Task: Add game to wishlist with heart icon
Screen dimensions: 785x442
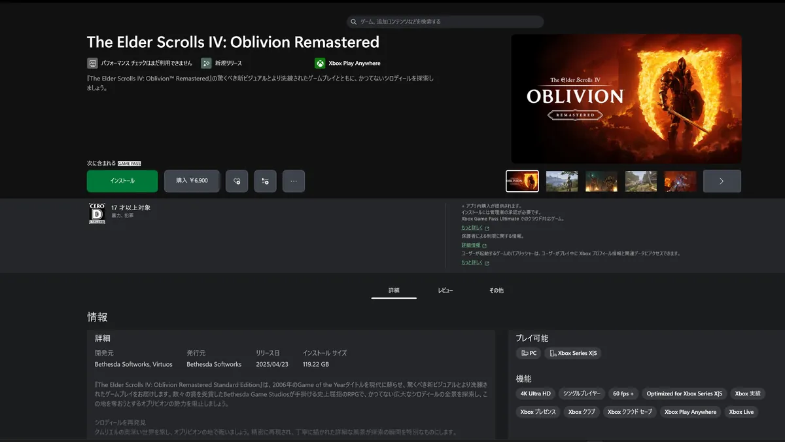Action: (x=237, y=181)
